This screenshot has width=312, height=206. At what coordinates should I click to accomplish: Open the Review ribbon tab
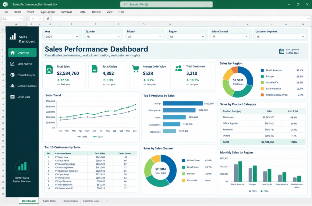tap(96, 12)
